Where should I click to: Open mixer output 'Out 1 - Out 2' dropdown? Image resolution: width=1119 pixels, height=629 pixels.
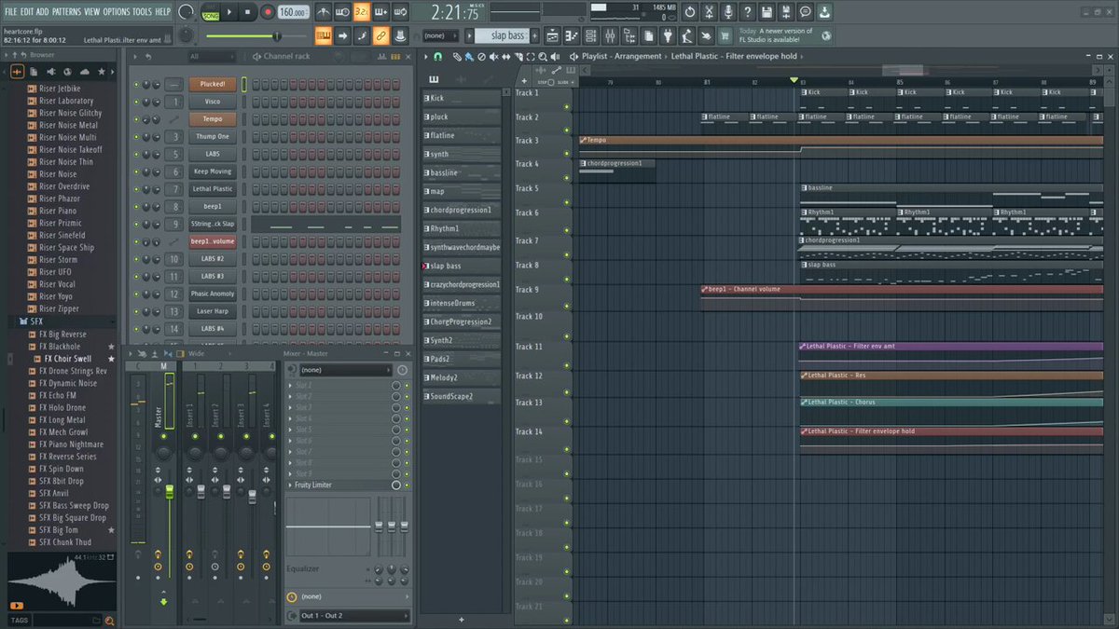pyautogui.click(x=353, y=616)
